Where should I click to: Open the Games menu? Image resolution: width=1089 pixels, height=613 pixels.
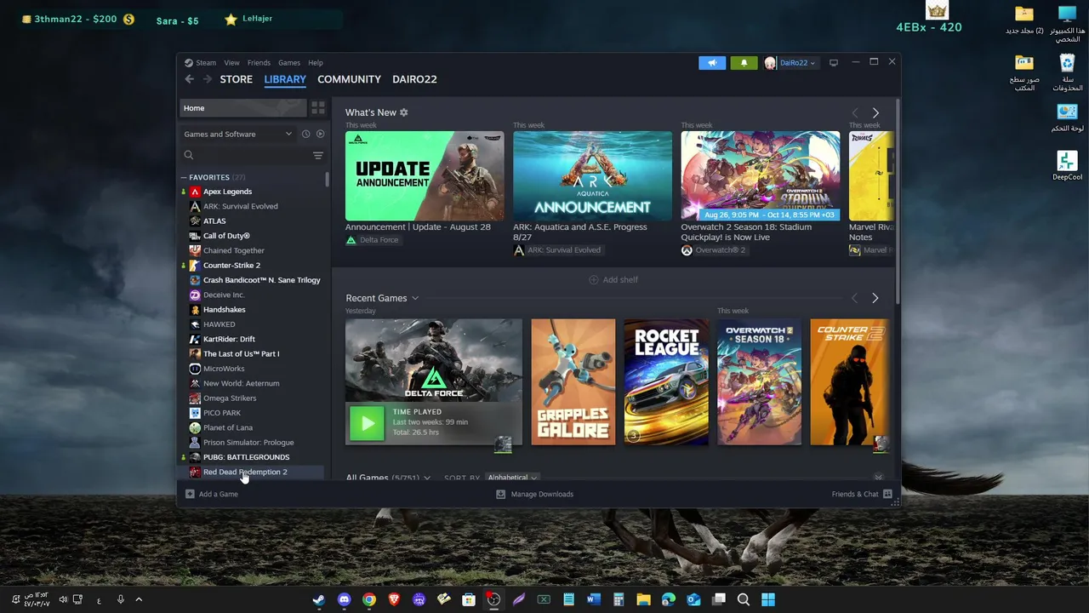[289, 63]
